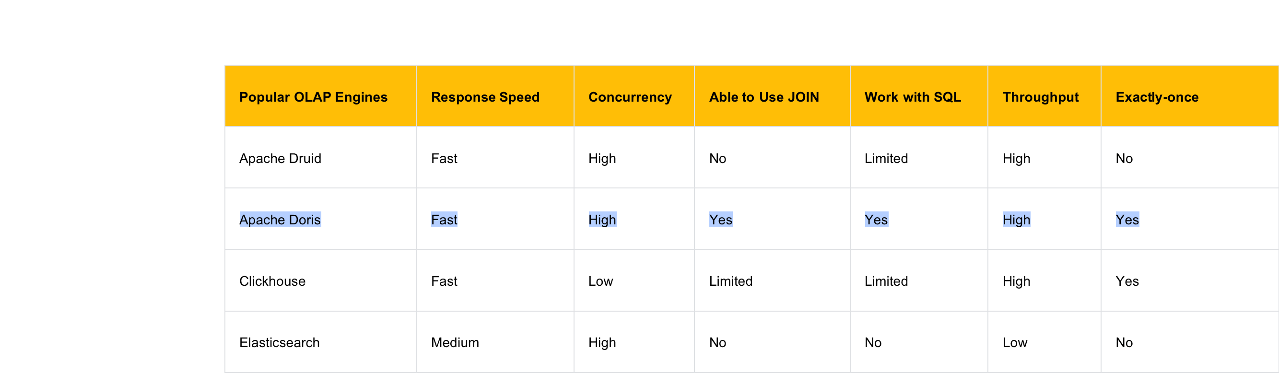Click the Apache Druid cell
Image resolution: width=1279 pixels, height=373 pixels.
tap(280, 158)
